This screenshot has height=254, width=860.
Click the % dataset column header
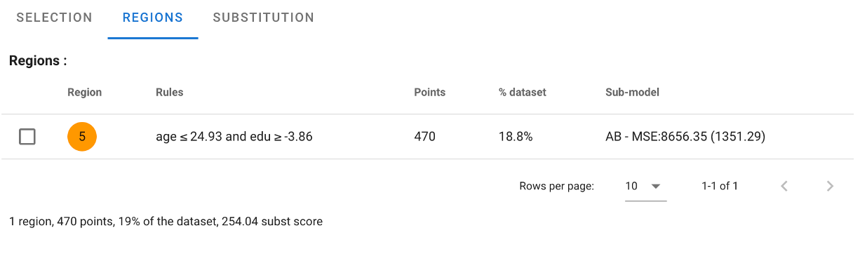522,92
